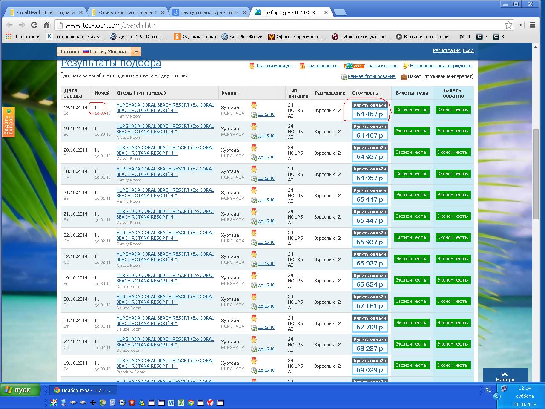Switch to the Coral Beach Hotel Hurghada tab
The height and width of the screenshot is (409, 545).
click(45, 12)
